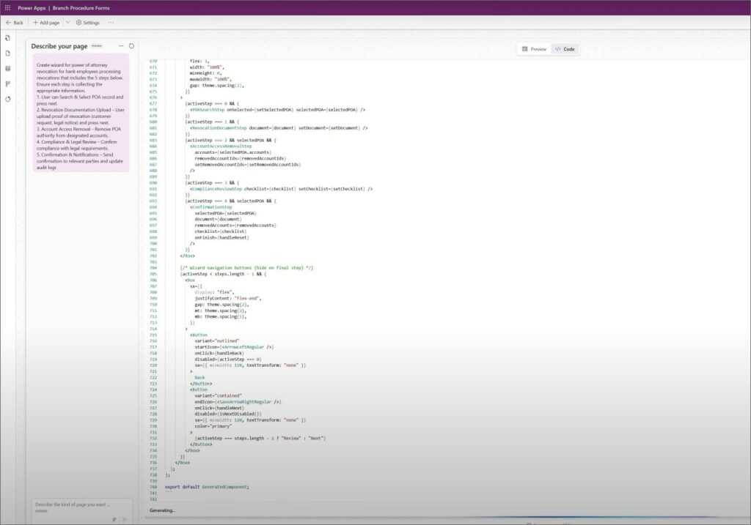Click the 'Describe your page' heading

click(59, 46)
